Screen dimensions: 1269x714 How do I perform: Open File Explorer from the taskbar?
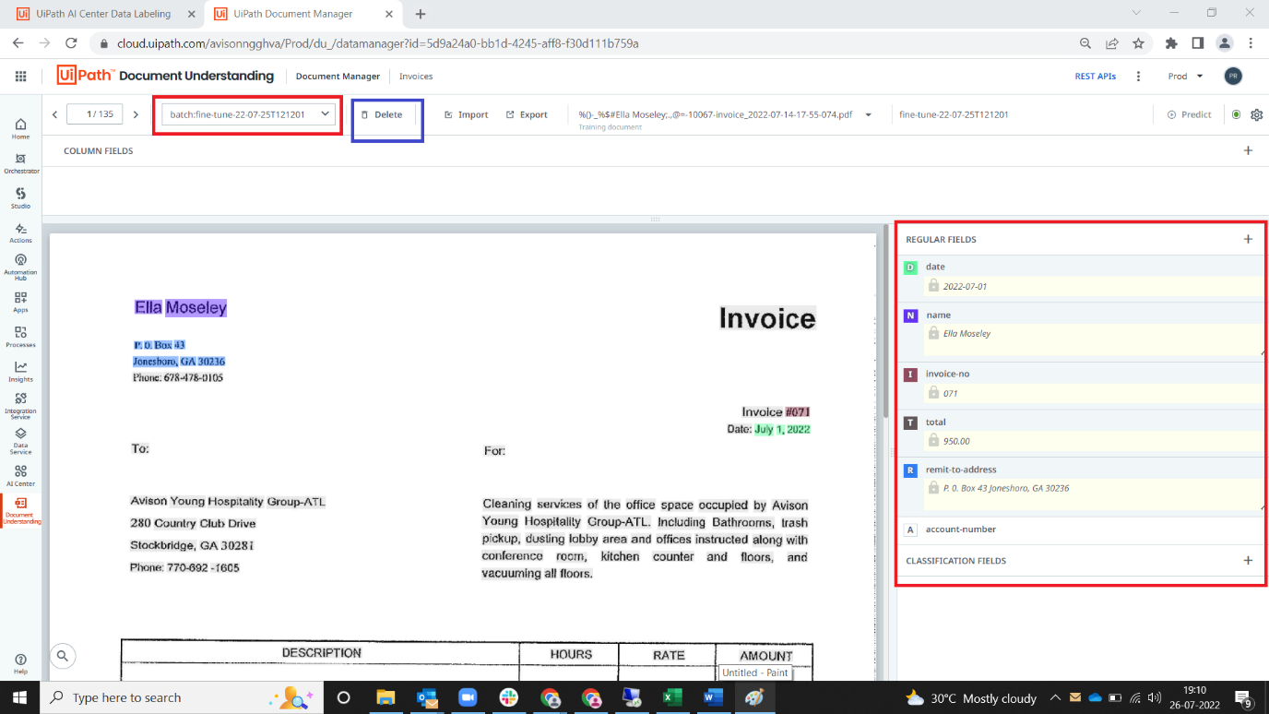click(385, 697)
